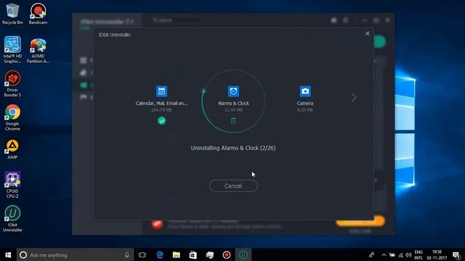The width and height of the screenshot is (465, 261).
Task: Open the taskbar clock showing 19:58
Action: [x=437, y=254]
